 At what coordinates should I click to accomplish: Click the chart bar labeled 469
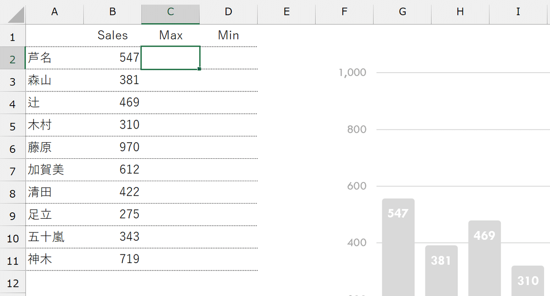click(484, 258)
